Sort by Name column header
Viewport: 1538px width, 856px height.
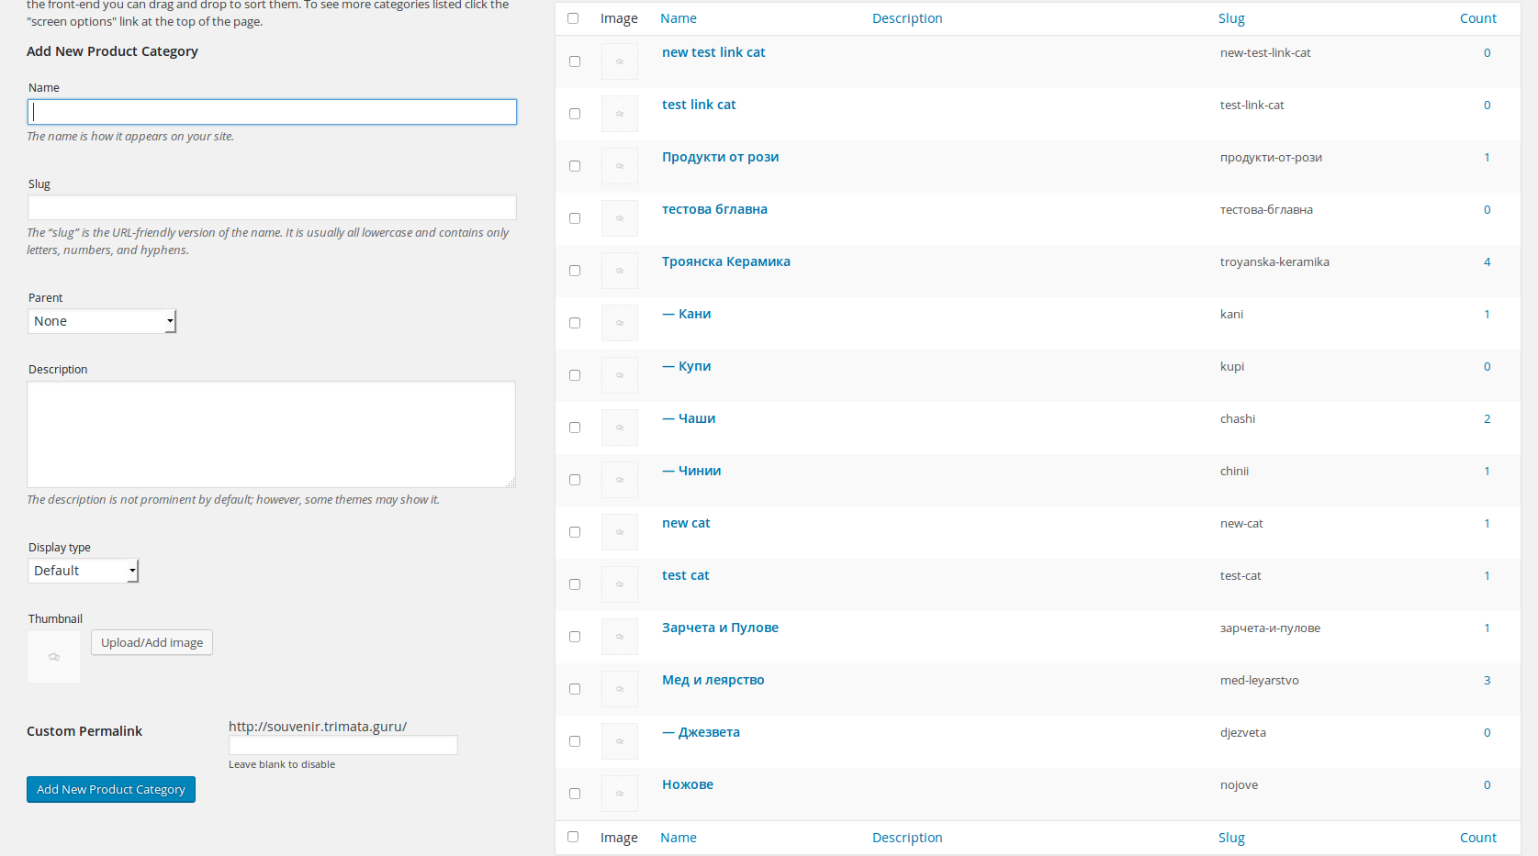coord(679,18)
